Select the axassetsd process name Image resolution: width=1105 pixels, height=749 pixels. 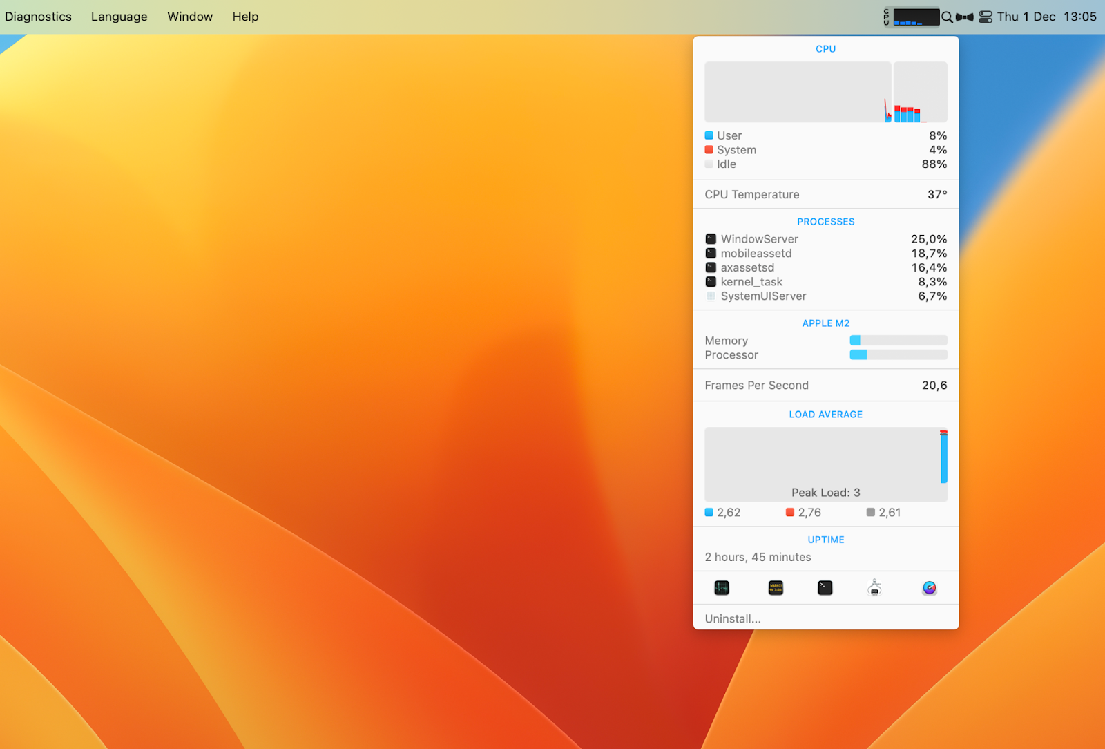[x=748, y=267]
